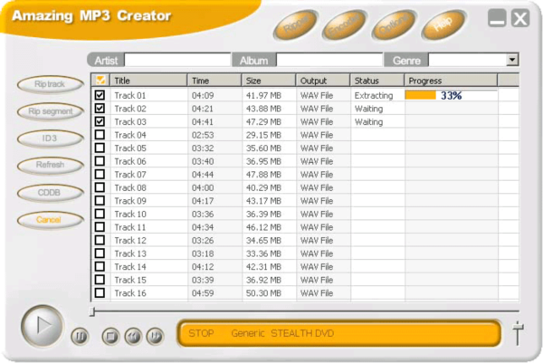Minimize the Amazing MP3 Creator window
This screenshot has height=363, width=543.
pyautogui.click(x=498, y=19)
